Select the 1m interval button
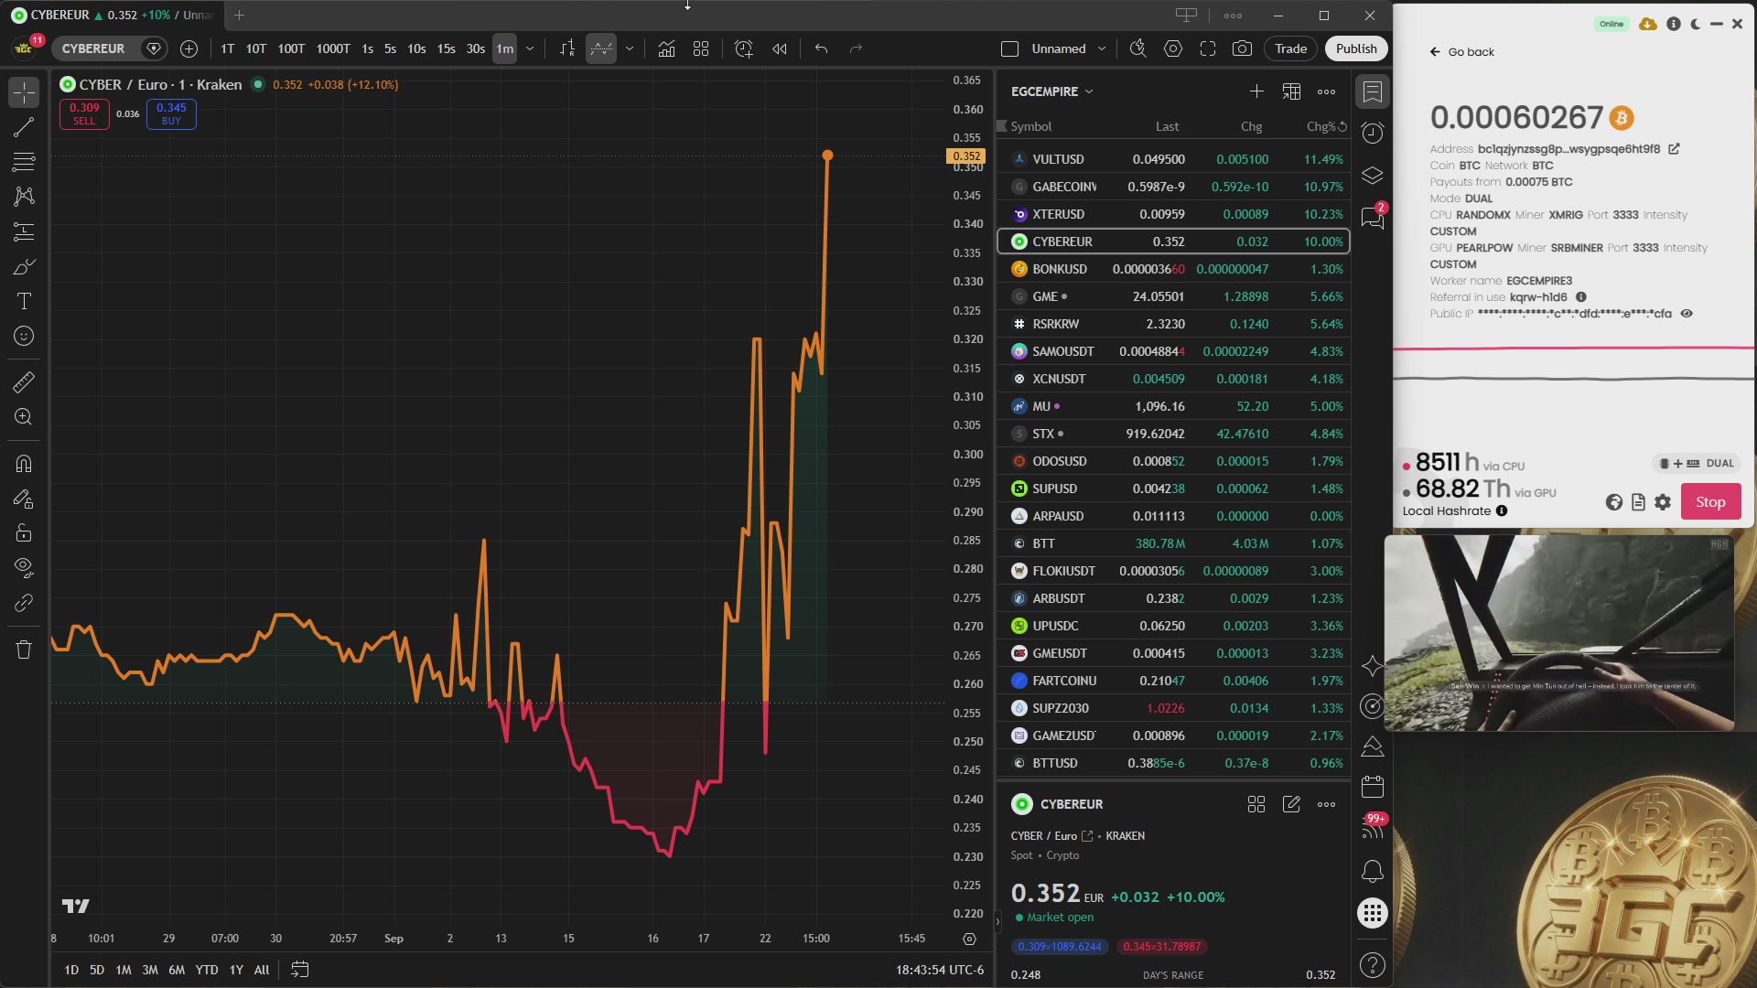1757x988 pixels. pos(504,48)
